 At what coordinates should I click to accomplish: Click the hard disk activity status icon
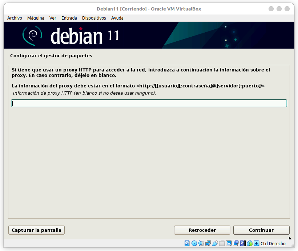coord(187,243)
